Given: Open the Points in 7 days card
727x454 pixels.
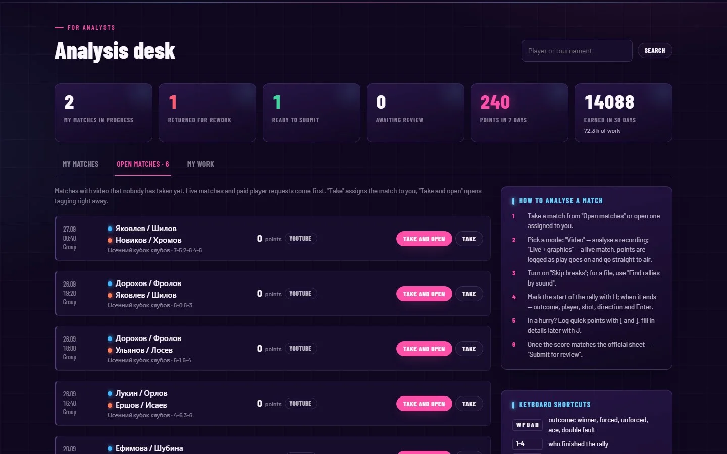Looking at the screenshot, I should [520, 112].
